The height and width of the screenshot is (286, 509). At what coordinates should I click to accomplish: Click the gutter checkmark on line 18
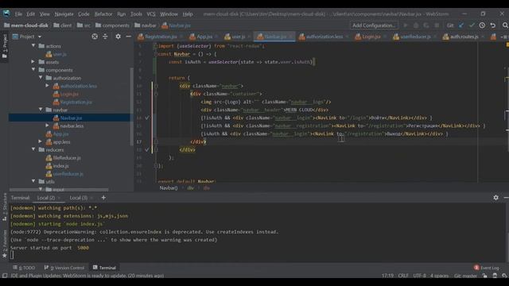pyautogui.click(x=147, y=149)
